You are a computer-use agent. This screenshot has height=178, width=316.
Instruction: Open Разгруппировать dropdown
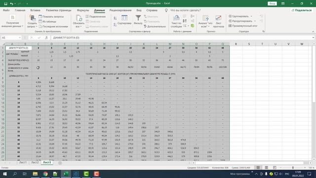click(x=242, y=21)
